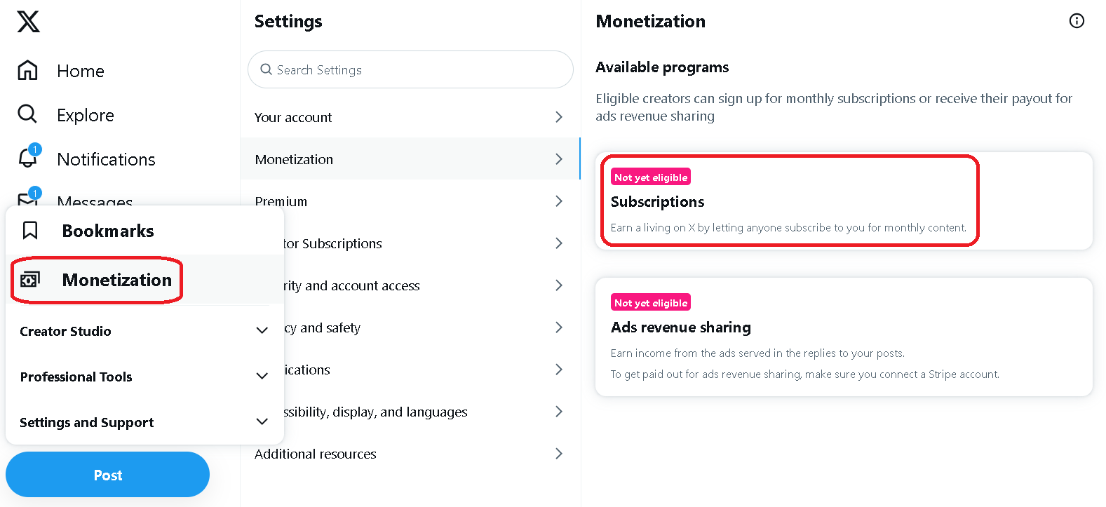Open the Notifications bell icon
This screenshot has width=1106, height=507.
28,159
